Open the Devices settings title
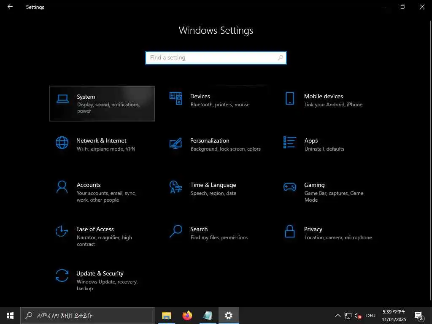The image size is (432, 324). click(x=200, y=96)
